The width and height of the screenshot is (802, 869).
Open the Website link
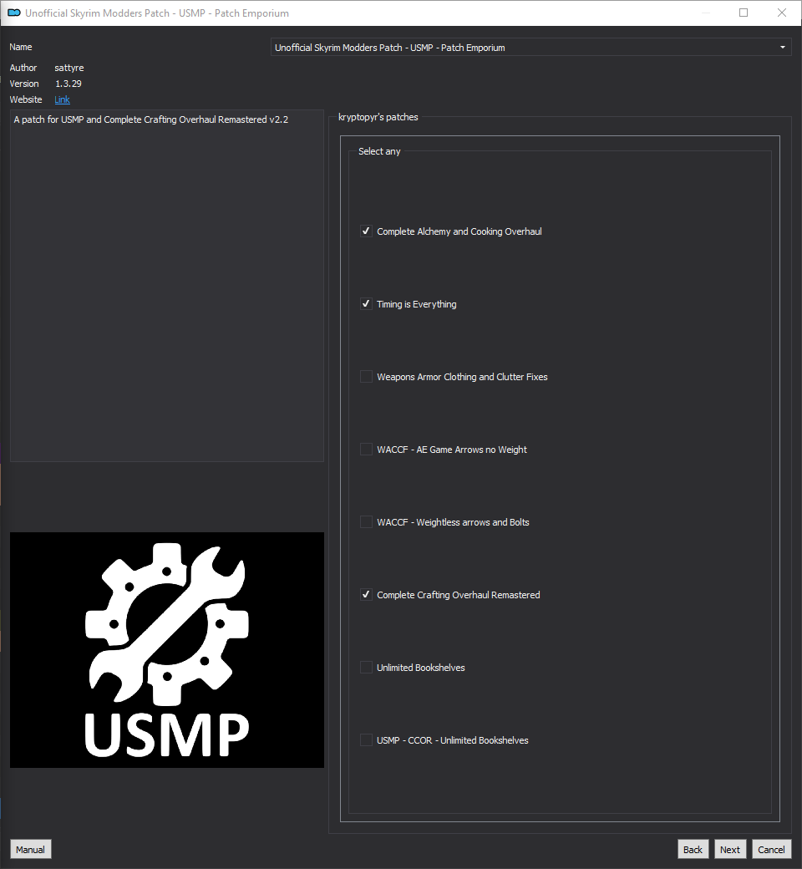click(62, 99)
